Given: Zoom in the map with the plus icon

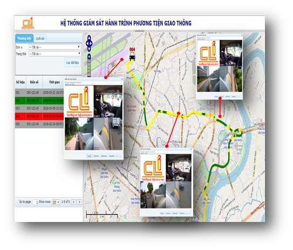Looking at the screenshot, I should click(x=89, y=57).
